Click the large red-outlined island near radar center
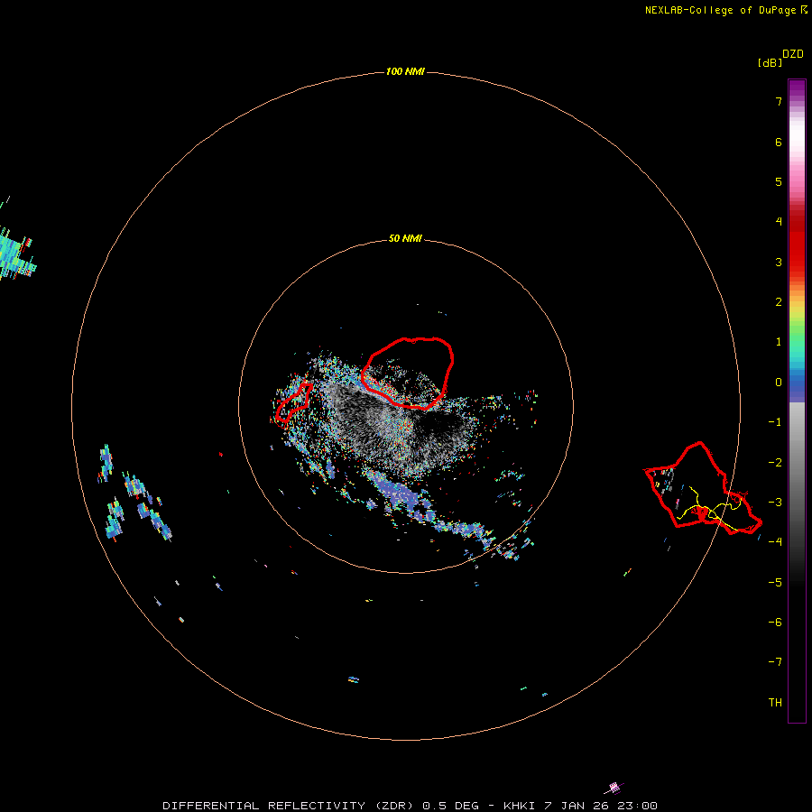The width and height of the screenshot is (812, 812). [x=408, y=373]
